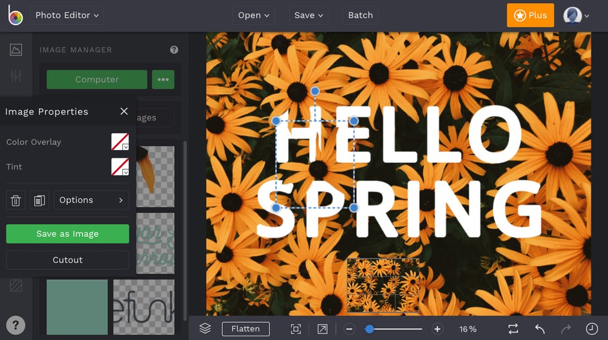Undo the last action
The image size is (608, 340).
point(540,329)
